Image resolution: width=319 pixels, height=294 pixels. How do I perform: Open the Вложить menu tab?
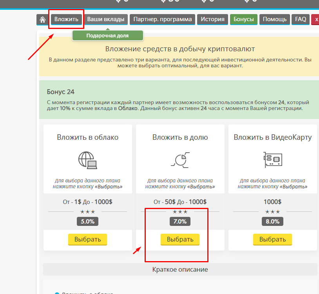coord(66,20)
